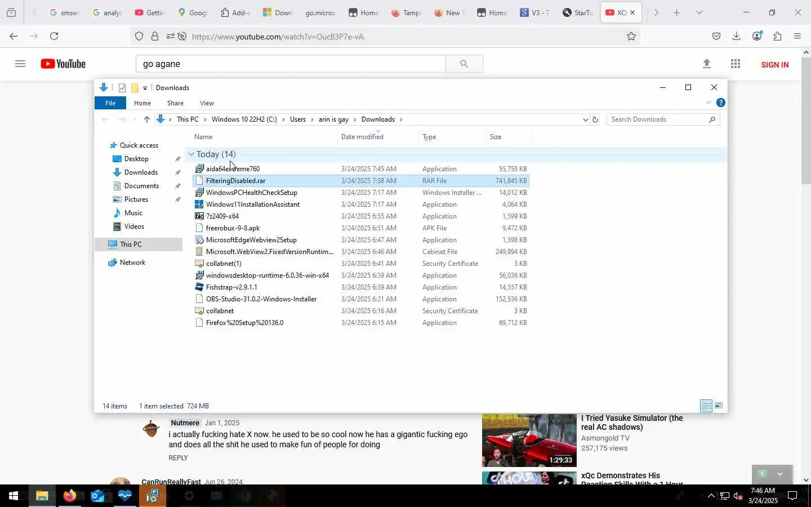The height and width of the screenshot is (507, 811).
Task: Switch to large icons view layout
Action: click(719, 406)
